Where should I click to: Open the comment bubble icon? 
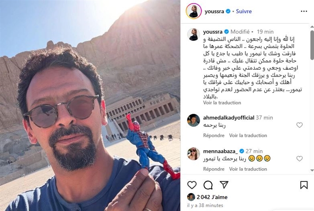pos(208,185)
